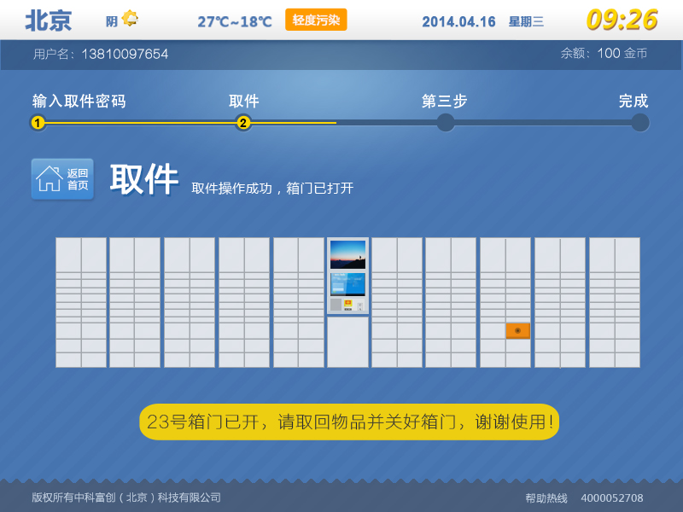Click the date 2014.04.16 星期三
This screenshot has width=683, height=512.
[482, 20]
